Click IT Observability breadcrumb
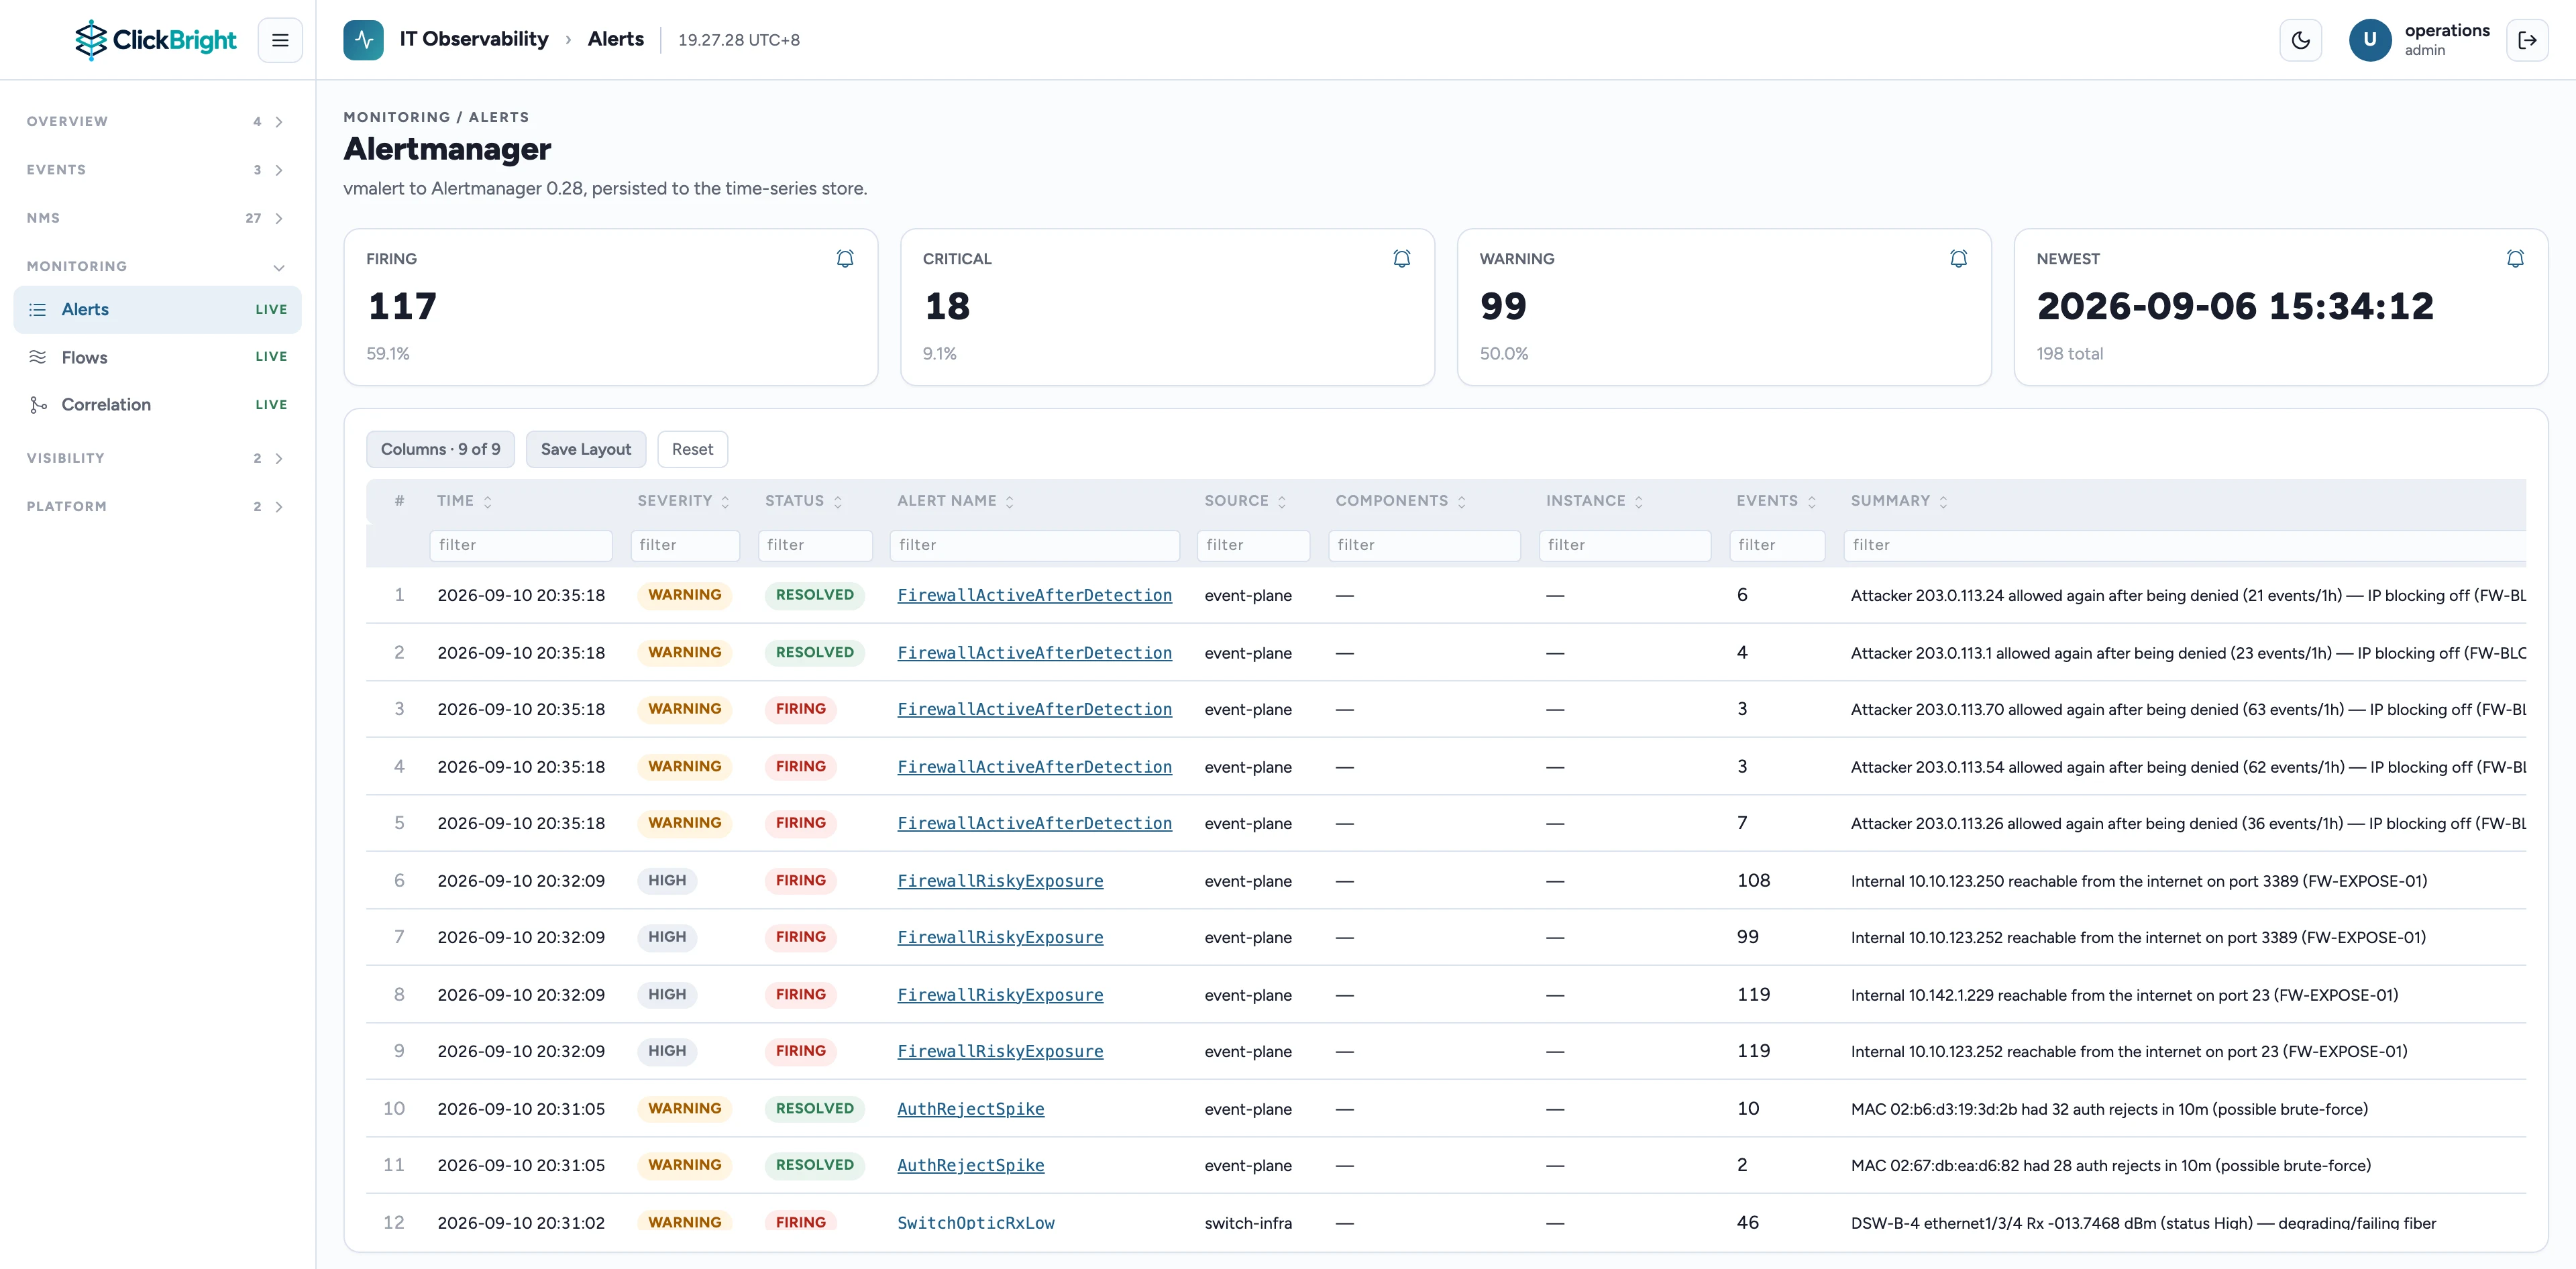This screenshot has height=1269, width=2576. point(474,39)
